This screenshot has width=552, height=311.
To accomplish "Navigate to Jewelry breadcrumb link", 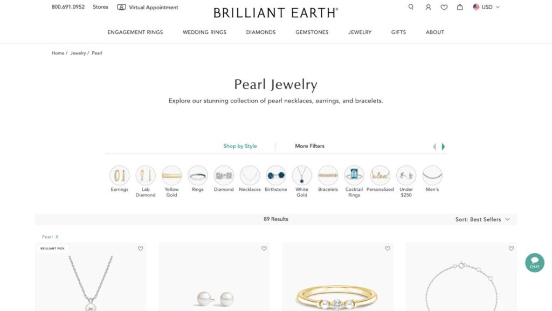I will 78,53.
